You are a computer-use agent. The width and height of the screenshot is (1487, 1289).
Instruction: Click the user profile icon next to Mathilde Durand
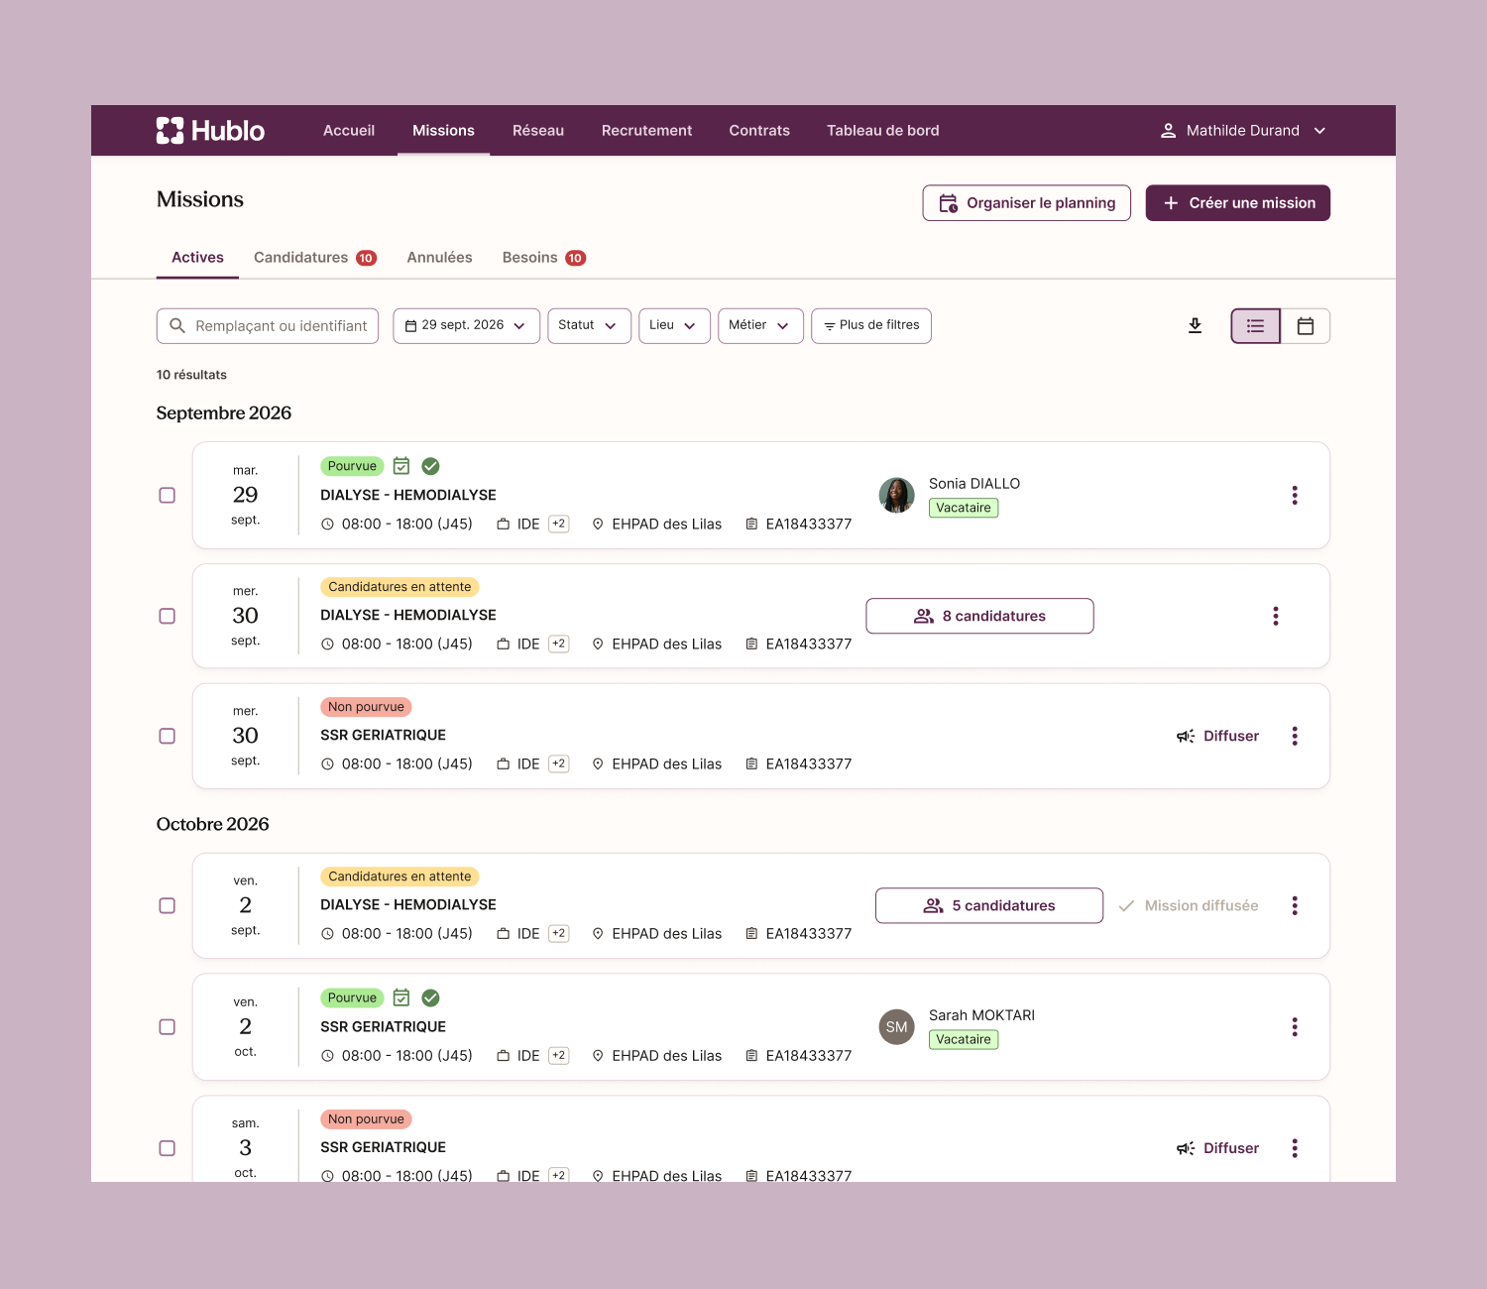click(1169, 131)
